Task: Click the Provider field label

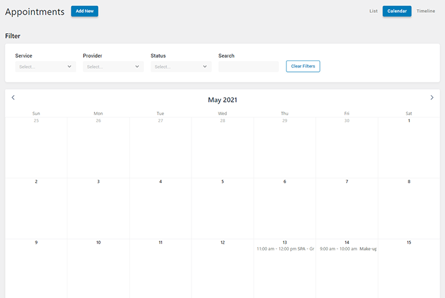Action: 93,56
